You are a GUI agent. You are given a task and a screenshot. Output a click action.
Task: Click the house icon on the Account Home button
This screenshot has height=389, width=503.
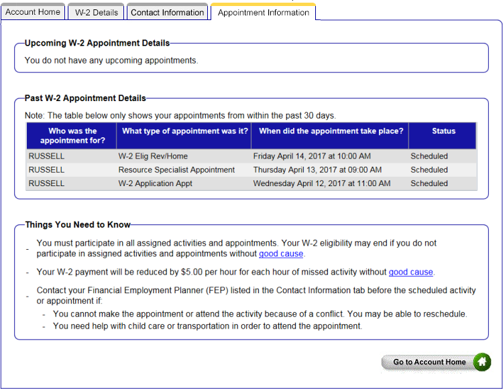coord(482,362)
